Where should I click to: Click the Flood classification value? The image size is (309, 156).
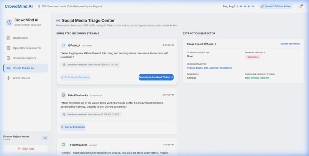click(x=190, y=56)
